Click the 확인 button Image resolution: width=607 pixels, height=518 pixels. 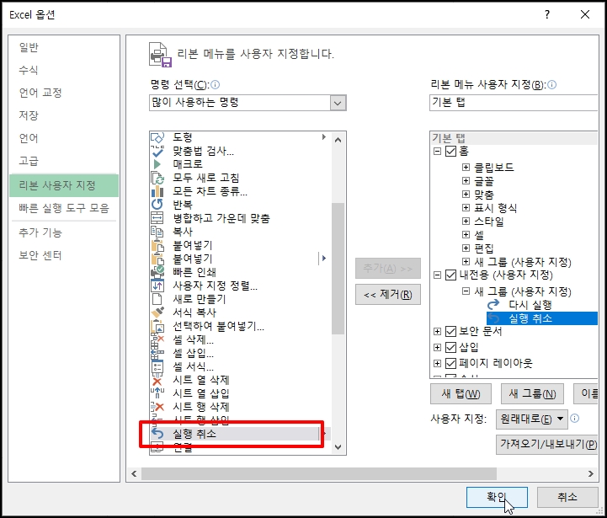tap(497, 497)
